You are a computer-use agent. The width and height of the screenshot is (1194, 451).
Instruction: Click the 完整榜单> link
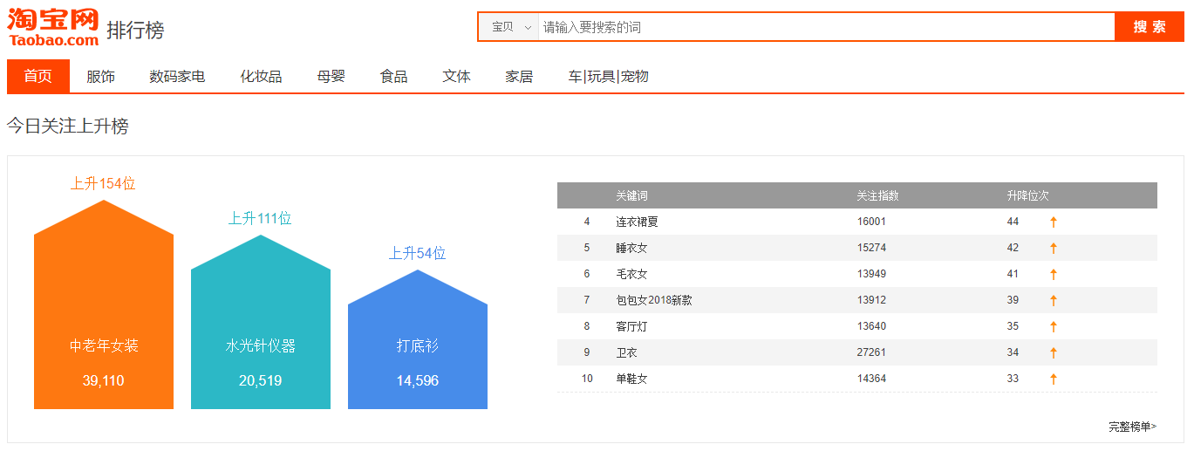(1133, 427)
